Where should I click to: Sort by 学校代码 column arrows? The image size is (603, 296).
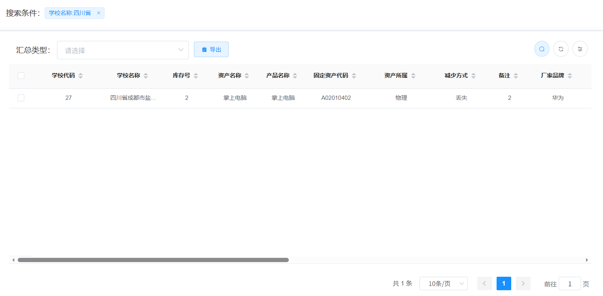pyautogui.click(x=81, y=76)
